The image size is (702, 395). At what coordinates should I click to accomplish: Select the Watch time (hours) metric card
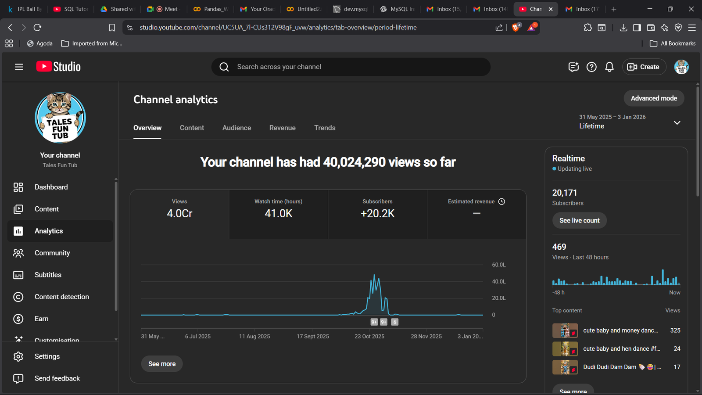click(278, 214)
